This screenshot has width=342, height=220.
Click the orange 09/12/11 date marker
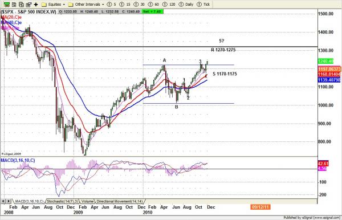click(260, 207)
